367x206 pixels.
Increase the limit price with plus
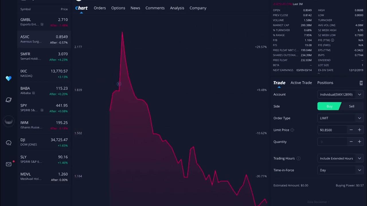(359, 130)
